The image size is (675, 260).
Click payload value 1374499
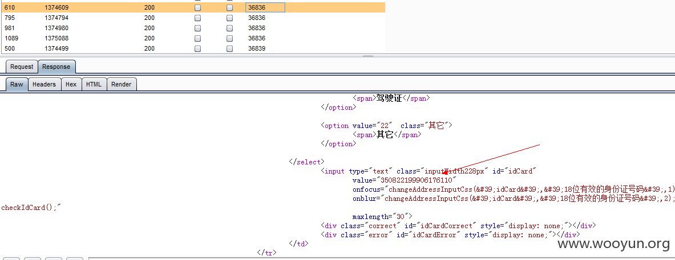(56, 49)
